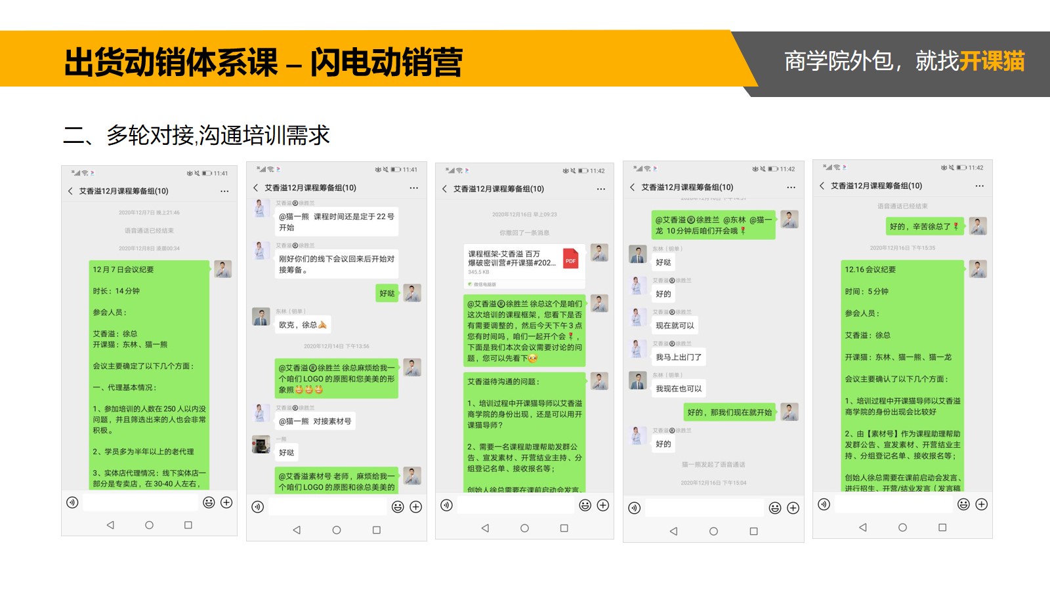The image size is (1050, 590).
Task: Click avatar beside 好哒 green bubble in second phone
Action: [x=412, y=292]
